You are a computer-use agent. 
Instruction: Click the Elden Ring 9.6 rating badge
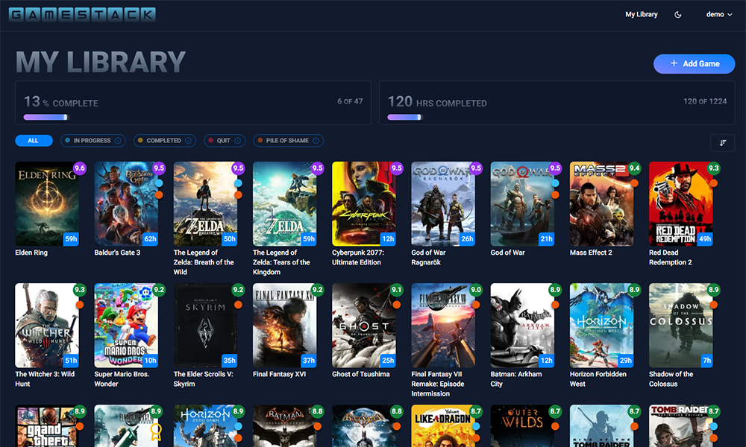pos(80,168)
